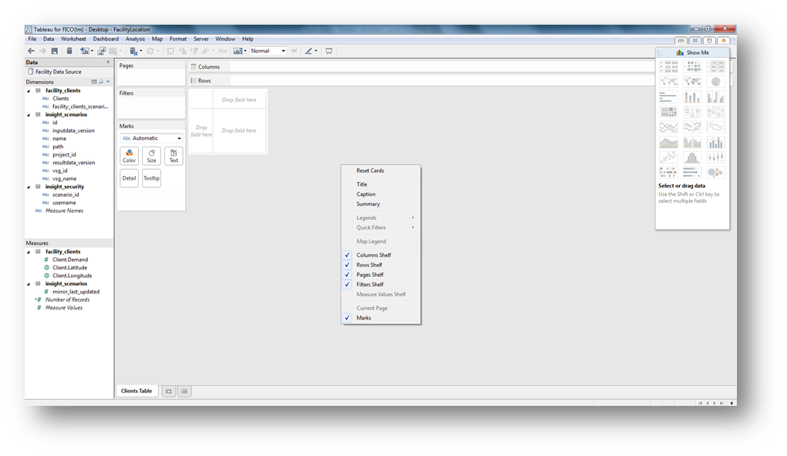The width and height of the screenshot is (787, 456).
Task: Collapse insight_scenarios under Dimensions
Action: pyautogui.click(x=29, y=115)
